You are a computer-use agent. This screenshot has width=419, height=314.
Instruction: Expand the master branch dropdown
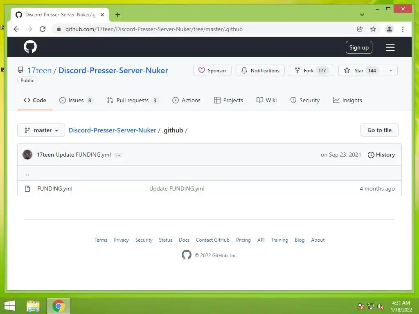click(41, 130)
